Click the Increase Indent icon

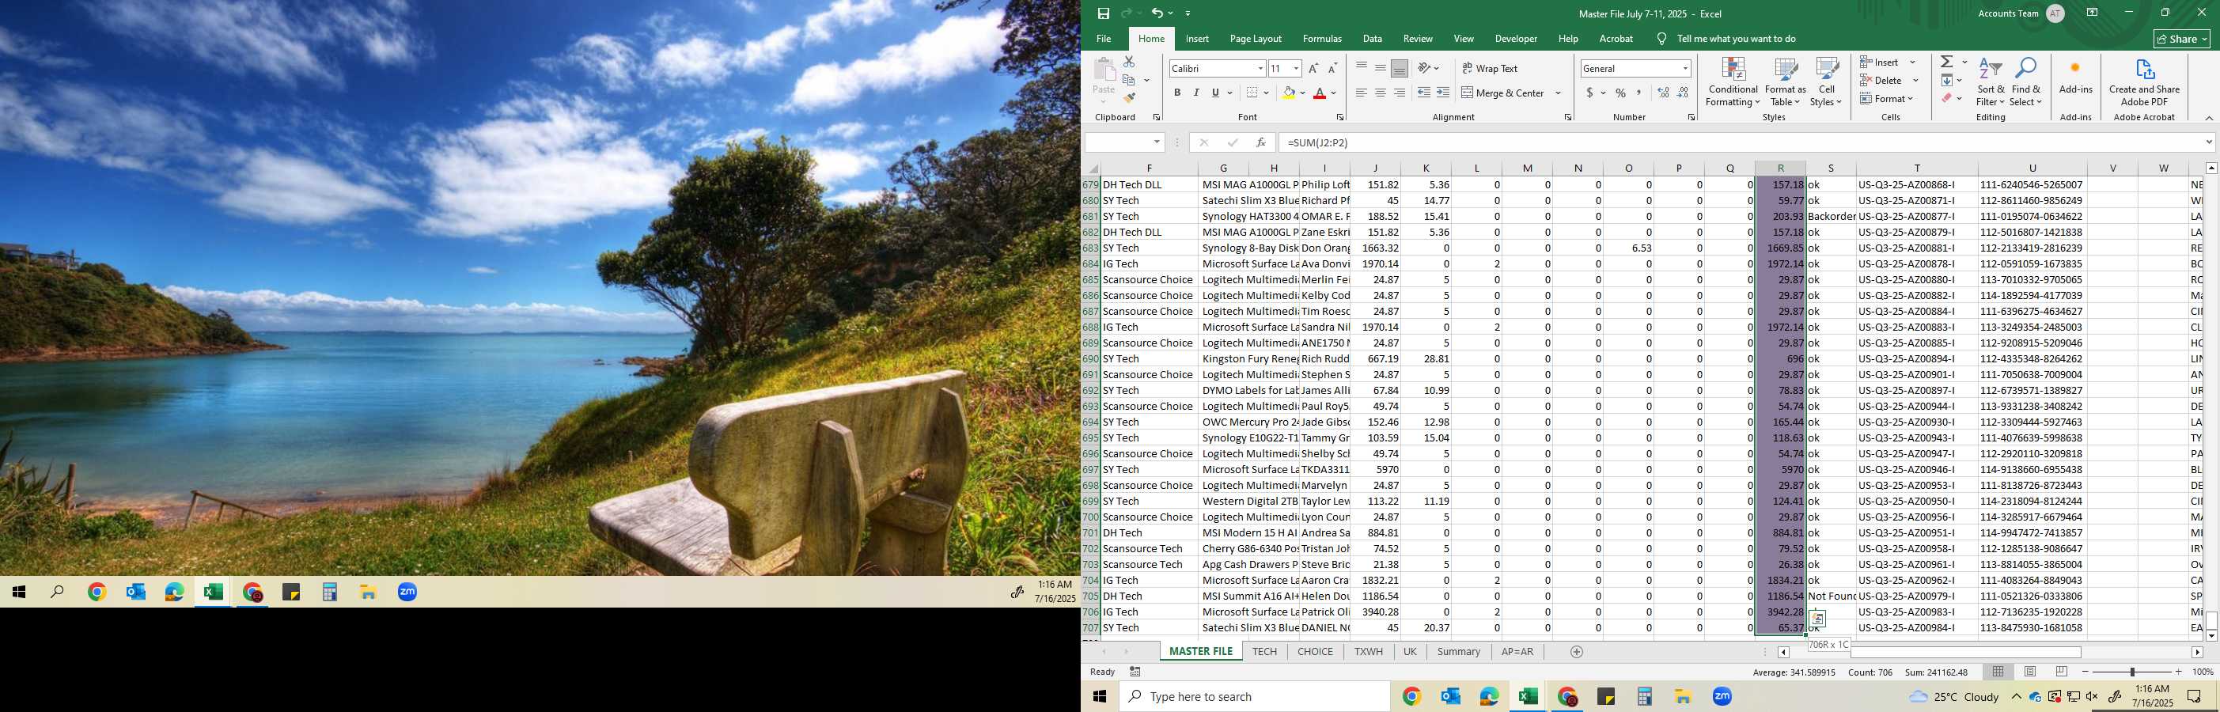pyautogui.click(x=1442, y=93)
